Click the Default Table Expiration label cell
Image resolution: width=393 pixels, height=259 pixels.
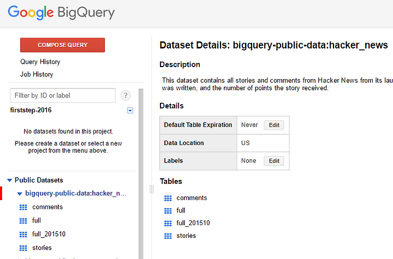coord(198,125)
